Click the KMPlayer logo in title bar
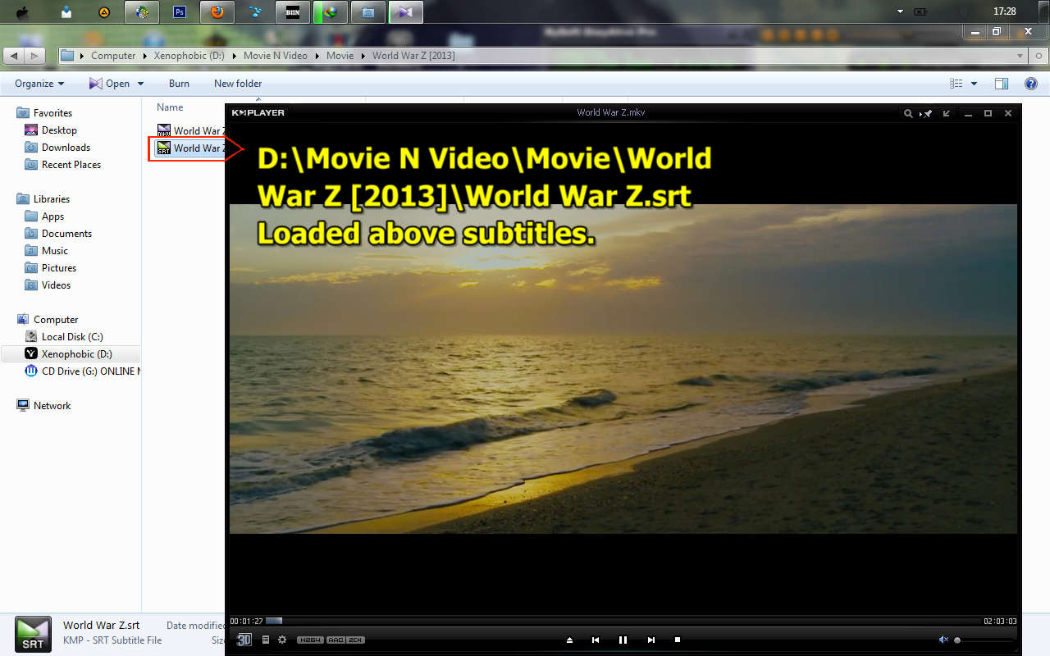This screenshot has width=1050, height=656. pos(258,112)
